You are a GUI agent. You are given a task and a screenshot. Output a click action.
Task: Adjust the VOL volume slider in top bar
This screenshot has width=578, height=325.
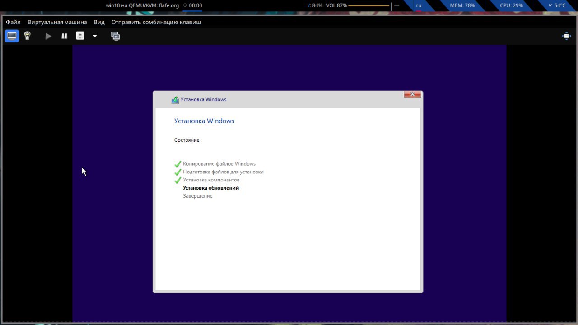(373, 5)
